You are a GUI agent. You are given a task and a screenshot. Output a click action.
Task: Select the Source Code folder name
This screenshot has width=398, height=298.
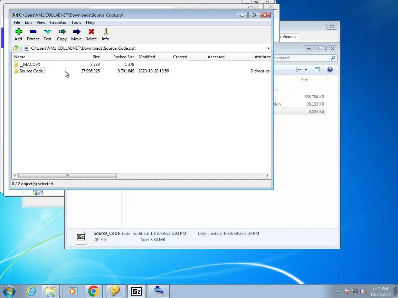[31, 71]
